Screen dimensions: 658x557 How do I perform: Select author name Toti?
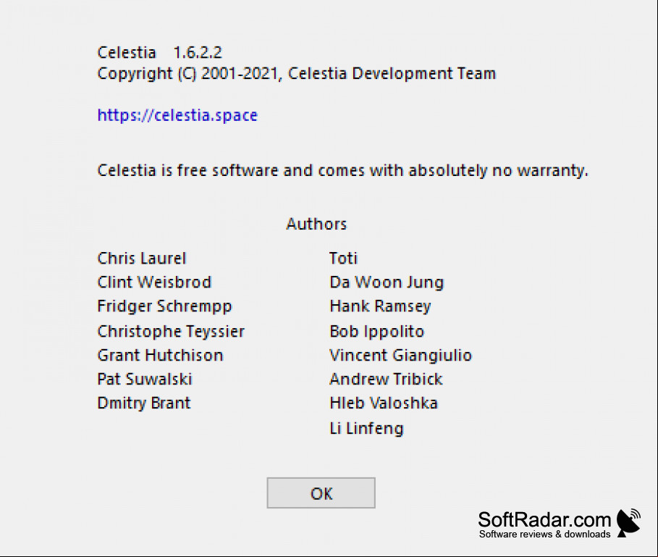click(343, 259)
